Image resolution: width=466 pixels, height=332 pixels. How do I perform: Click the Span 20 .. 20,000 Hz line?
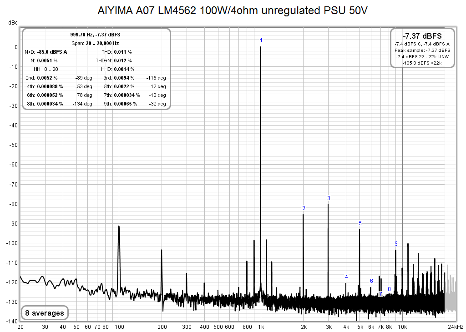click(95, 43)
